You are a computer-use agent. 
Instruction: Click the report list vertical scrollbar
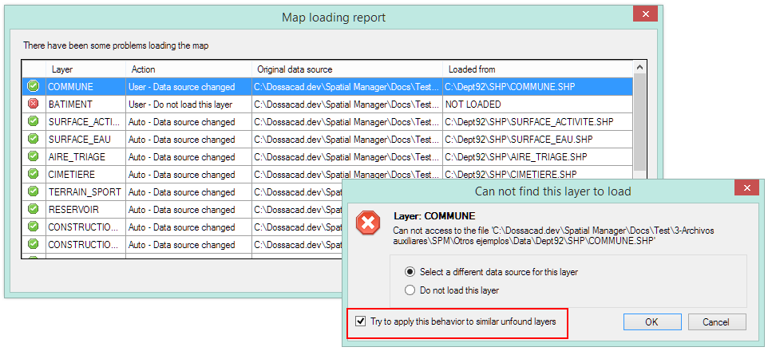tap(639, 120)
